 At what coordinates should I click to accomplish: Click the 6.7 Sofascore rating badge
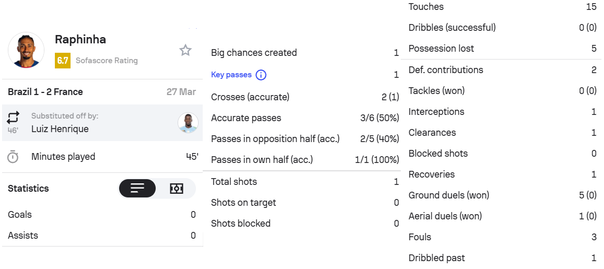point(63,61)
